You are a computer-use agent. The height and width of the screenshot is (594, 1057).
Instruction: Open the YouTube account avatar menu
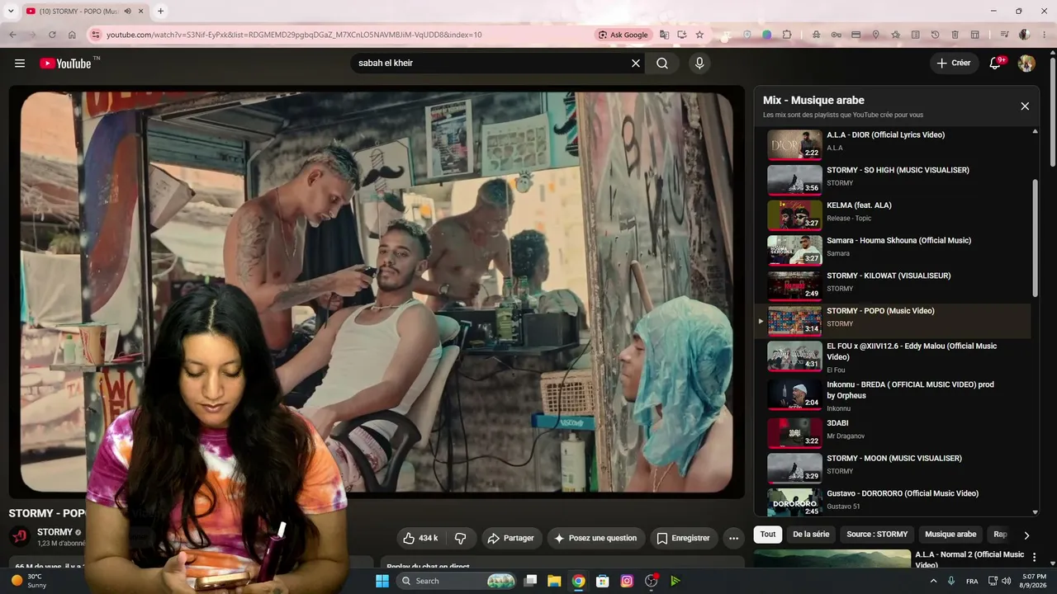point(1026,64)
